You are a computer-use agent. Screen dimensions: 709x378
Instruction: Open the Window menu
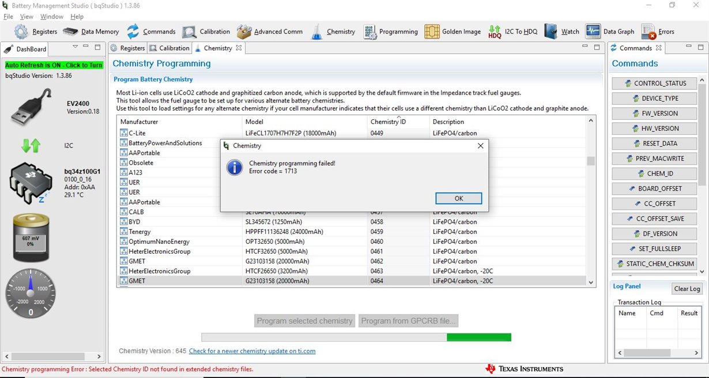[x=52, y=17]
